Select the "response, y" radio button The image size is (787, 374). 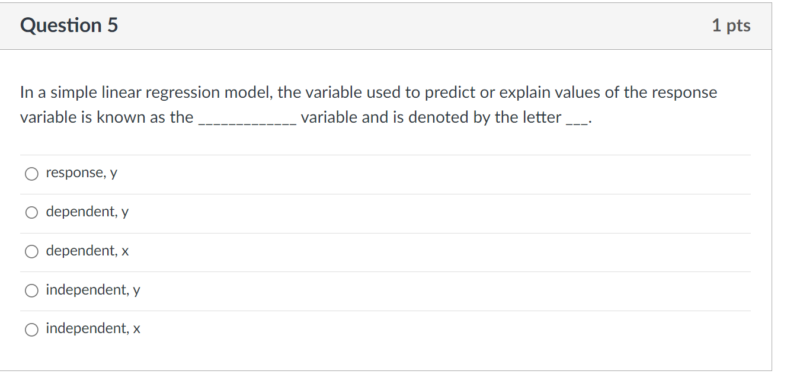tap(31, 174)
